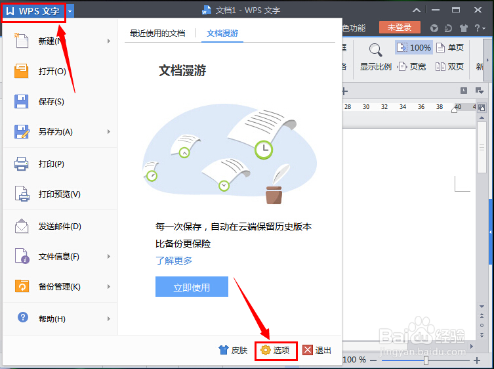Click the scroll down arrow of vertical scrollbar

click(482, 307)
